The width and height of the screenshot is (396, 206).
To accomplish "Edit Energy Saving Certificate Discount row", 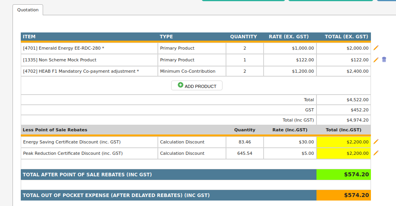I will click(x=376, y=142).
